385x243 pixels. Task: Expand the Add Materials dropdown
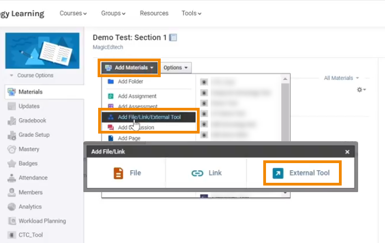131,68
